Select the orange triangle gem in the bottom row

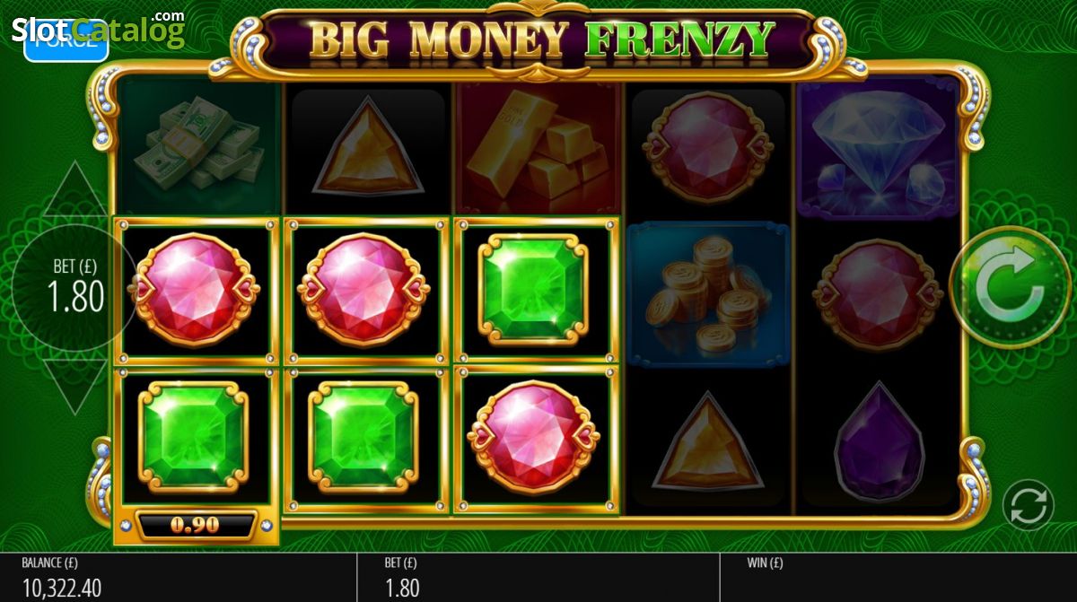(x=707, y=440)
